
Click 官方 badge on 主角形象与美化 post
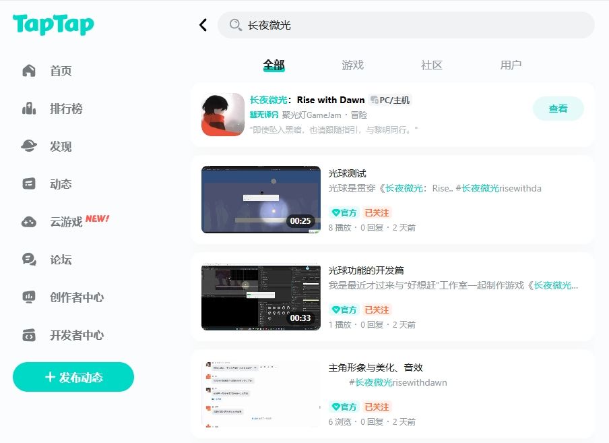[344, 407]
